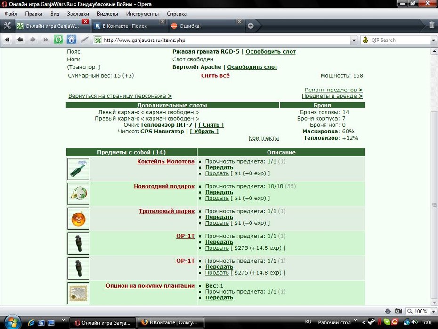Open the Коктейль Молотова item link
Image resolution: width=438 pixels, height=329 pixels.
pyautogui.click(x=166, y=161)
